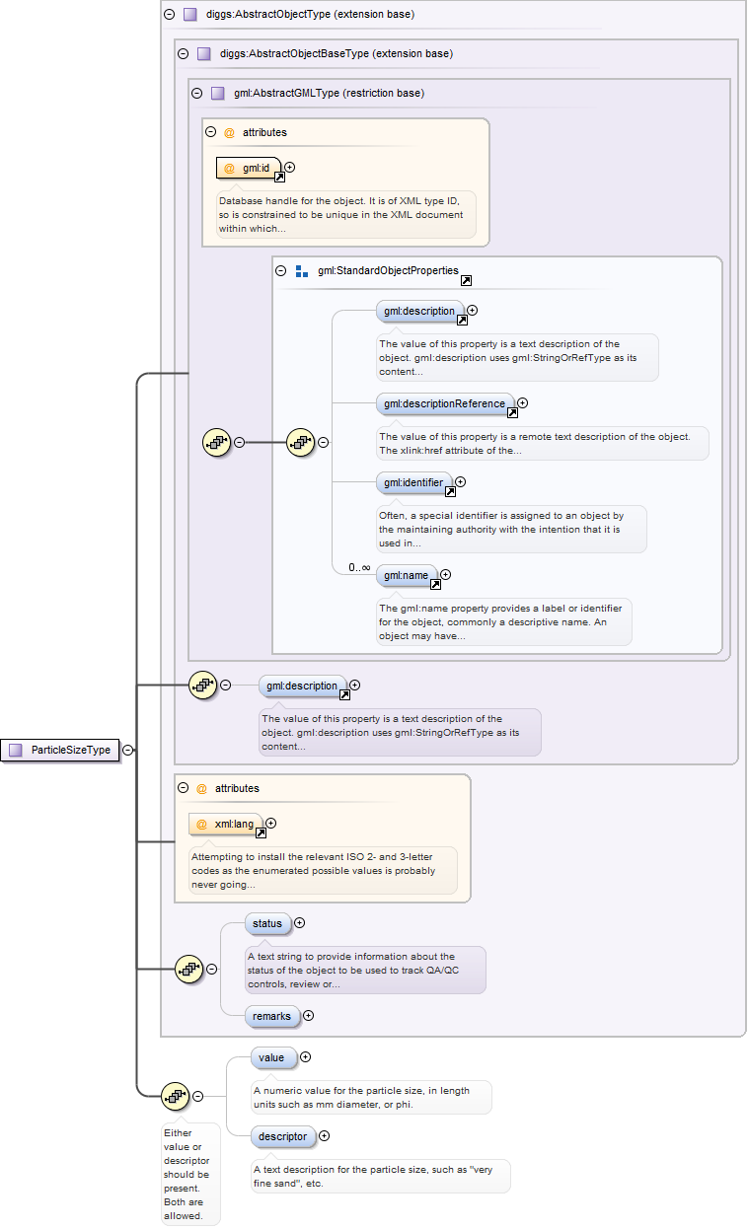748x1229 pixels.
Task: Collapse the diggs:AbstractObjectType section
Action: point(170,15)
